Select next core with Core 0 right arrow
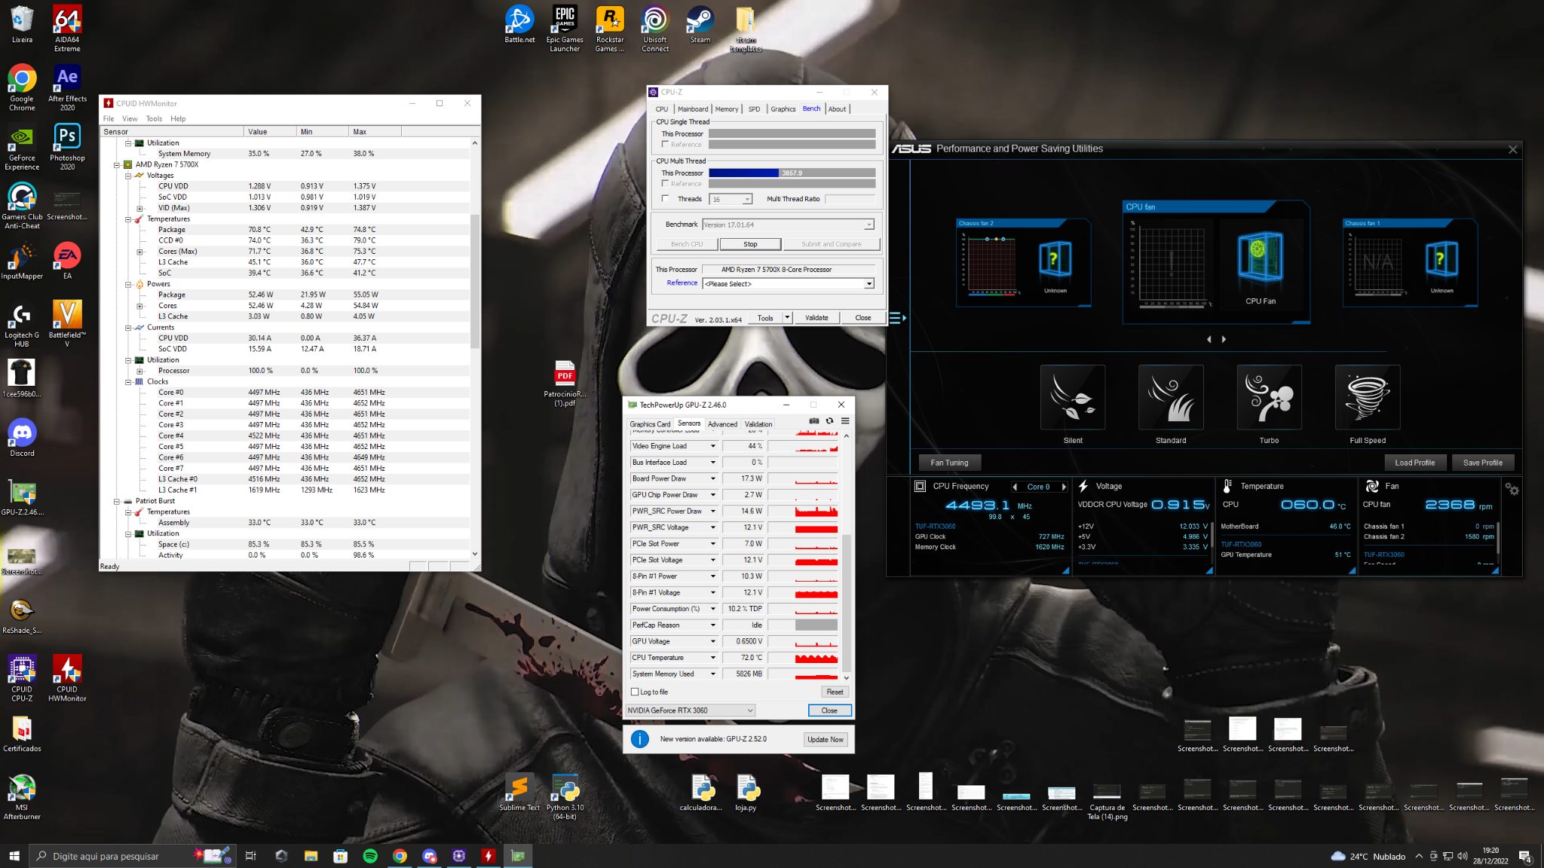This screenshot has height=868, width=1544. [x=1064, y=487]
